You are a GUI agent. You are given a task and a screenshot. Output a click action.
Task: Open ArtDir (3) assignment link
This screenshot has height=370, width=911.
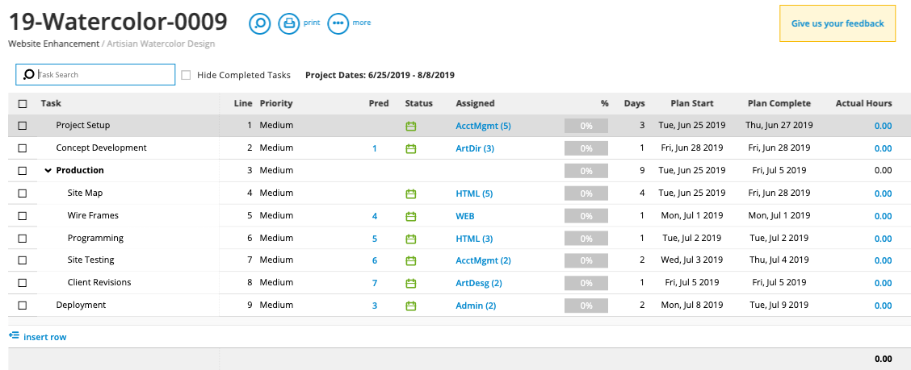click(475, 148)
